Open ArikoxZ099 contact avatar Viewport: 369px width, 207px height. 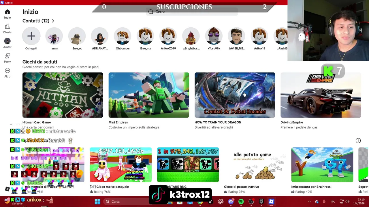tap(168, 36)
